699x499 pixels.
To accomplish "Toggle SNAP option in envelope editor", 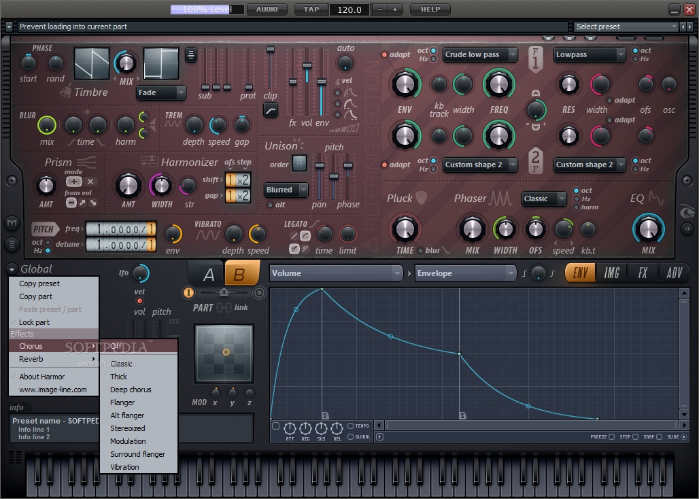I will (659, 436).
